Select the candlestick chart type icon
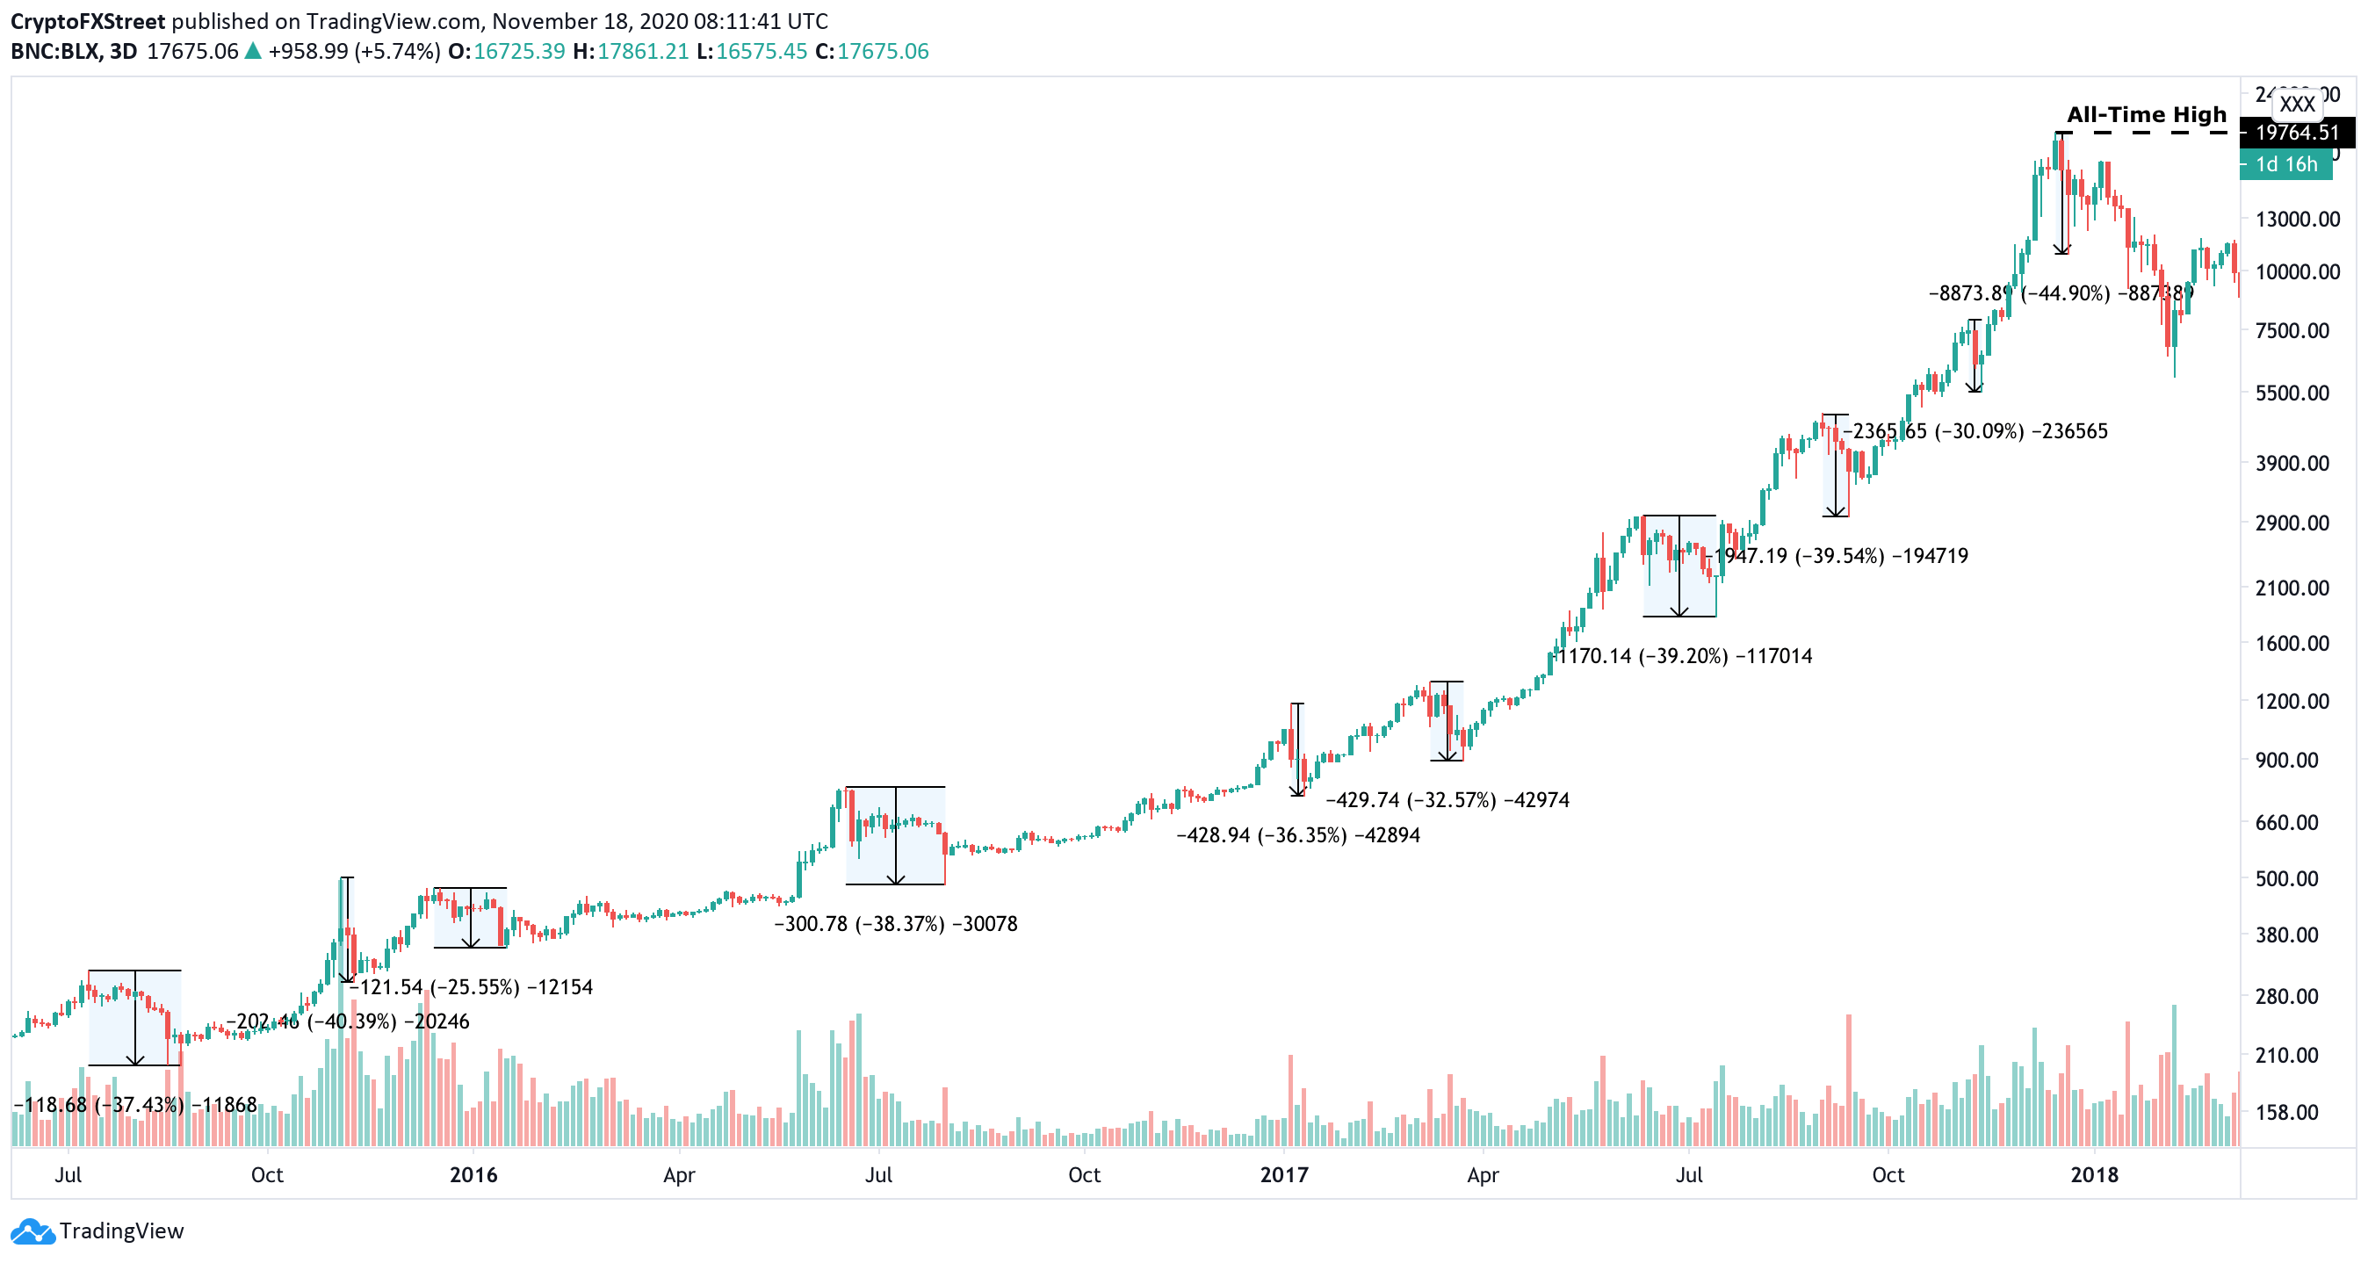Image resolution: width=2368 pixels, height=1263 pixels. click(2302, 105)
